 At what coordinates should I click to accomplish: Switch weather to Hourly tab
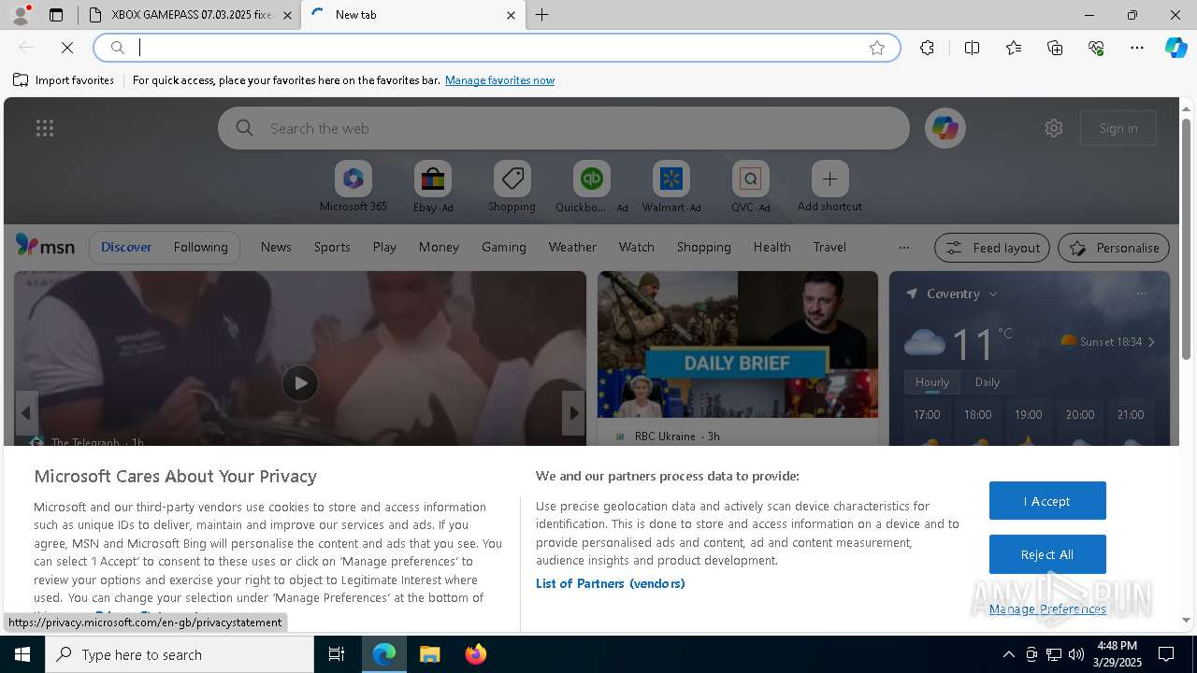932,382
